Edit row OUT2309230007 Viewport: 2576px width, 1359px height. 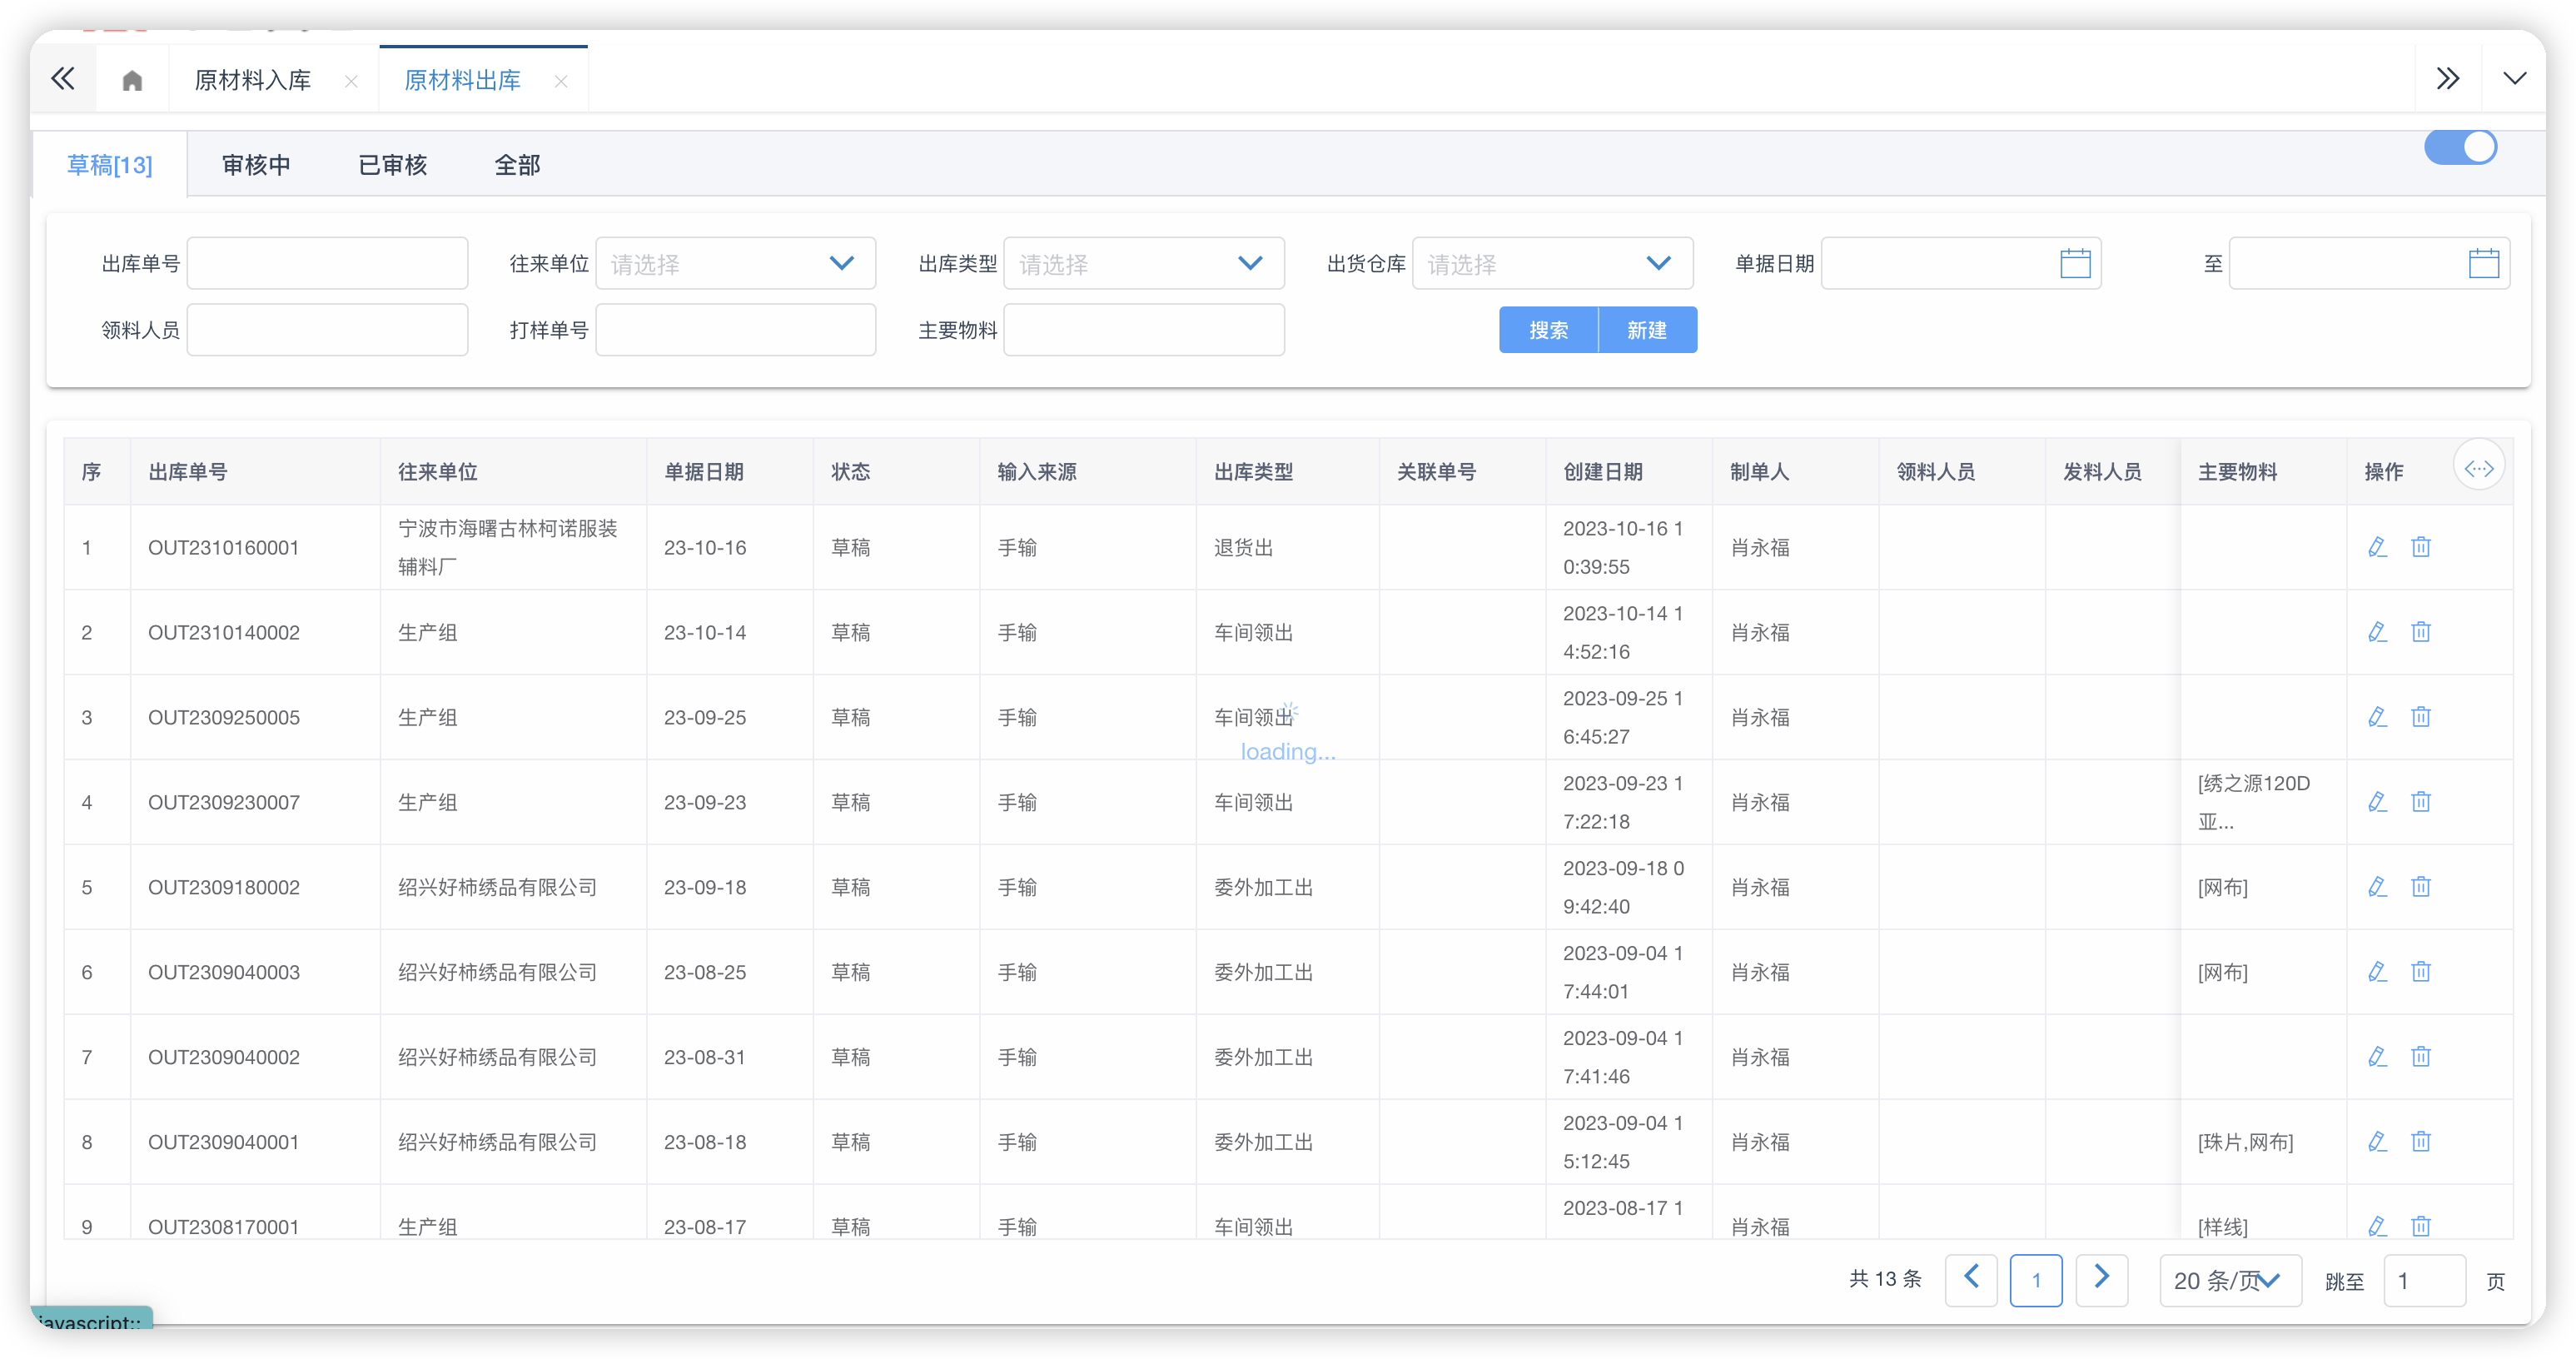2377,802
